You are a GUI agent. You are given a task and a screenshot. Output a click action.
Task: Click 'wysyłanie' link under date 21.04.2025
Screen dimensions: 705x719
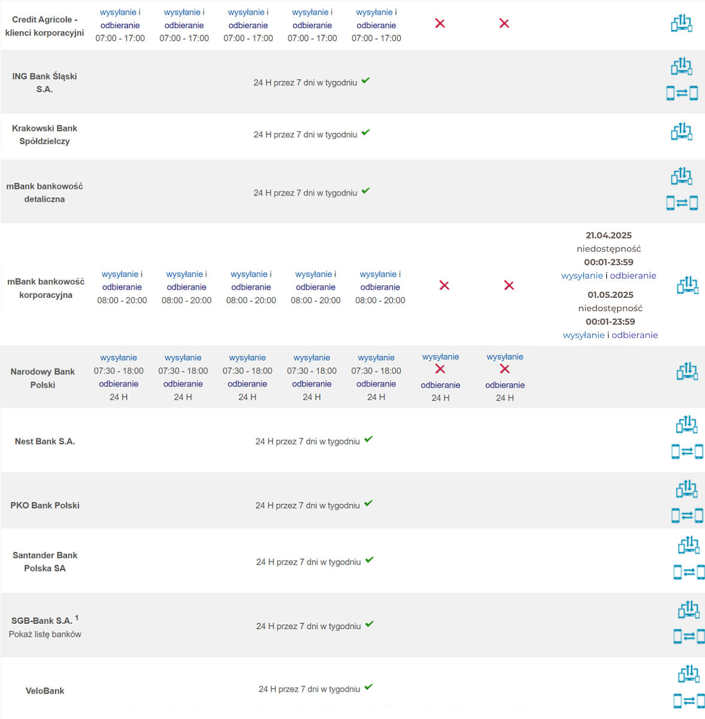(x=582, y=276)
